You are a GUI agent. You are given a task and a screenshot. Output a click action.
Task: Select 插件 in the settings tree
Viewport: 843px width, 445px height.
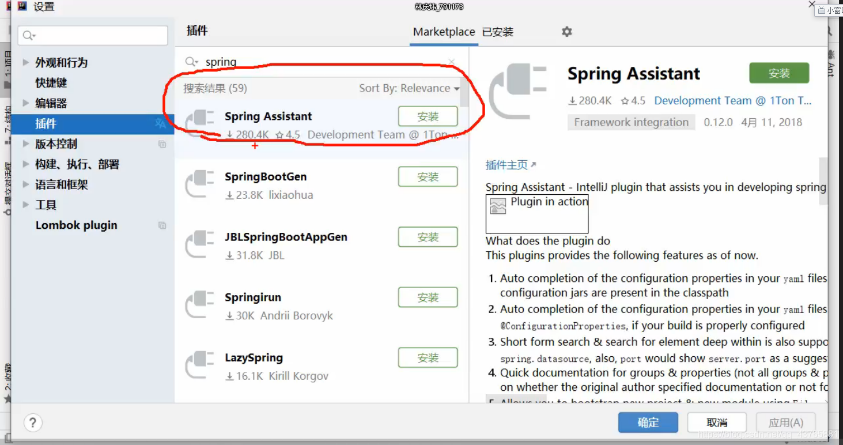click(x=93, y=123)
